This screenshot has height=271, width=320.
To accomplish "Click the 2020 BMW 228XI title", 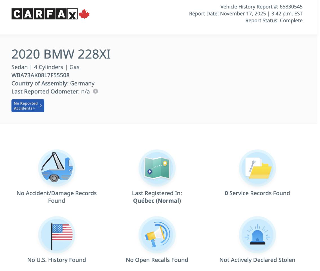I will tap(61, 54).
